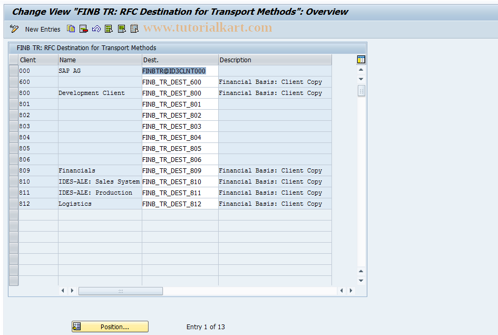Select row for client 000
Viewport: 498px width, 335px height.
point(14,71)
